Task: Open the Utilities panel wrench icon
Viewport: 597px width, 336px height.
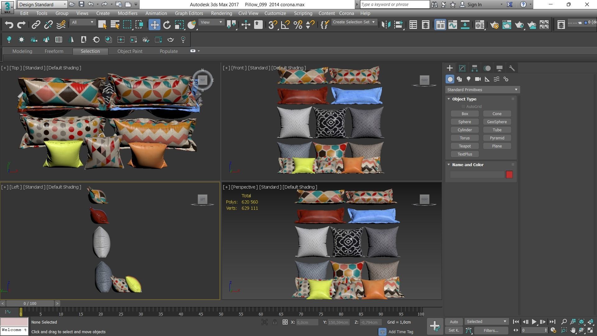Action: pyautogui.click(x=512, y=68)
